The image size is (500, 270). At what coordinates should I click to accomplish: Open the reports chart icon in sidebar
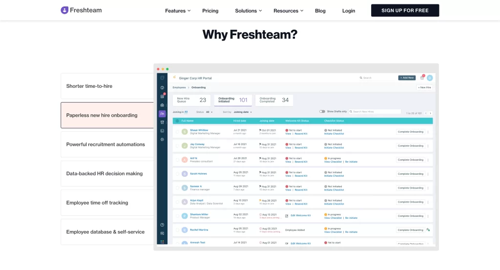tap(162, 131)
